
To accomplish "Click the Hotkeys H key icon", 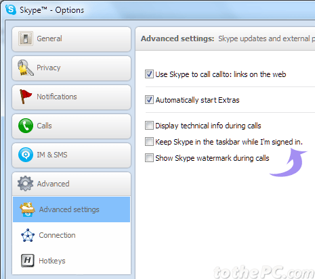I will coord(28,261).
